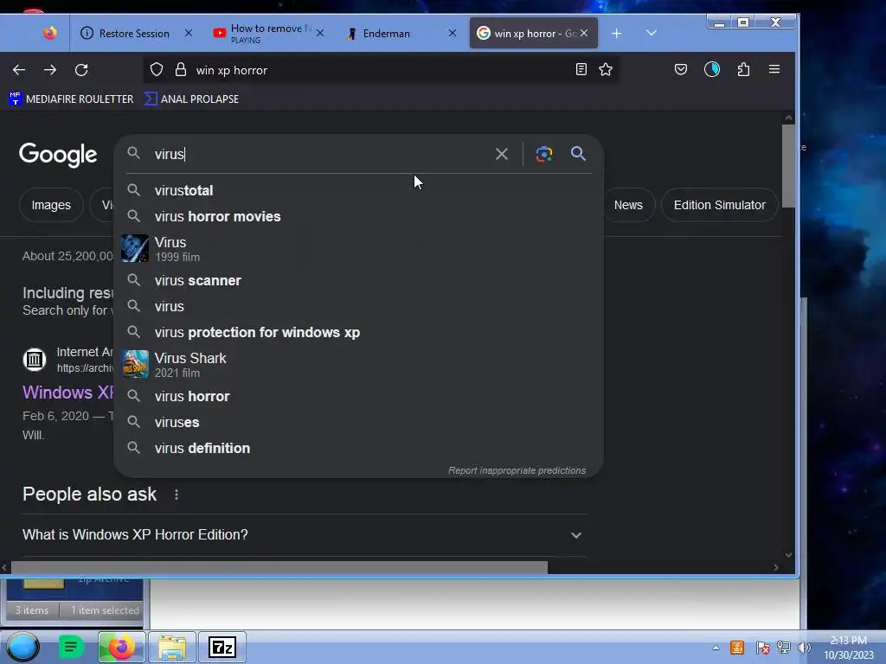The width and height of the screenshot is (886, 664).
Task: Select the virustotal suggestion
Action: 358,190
